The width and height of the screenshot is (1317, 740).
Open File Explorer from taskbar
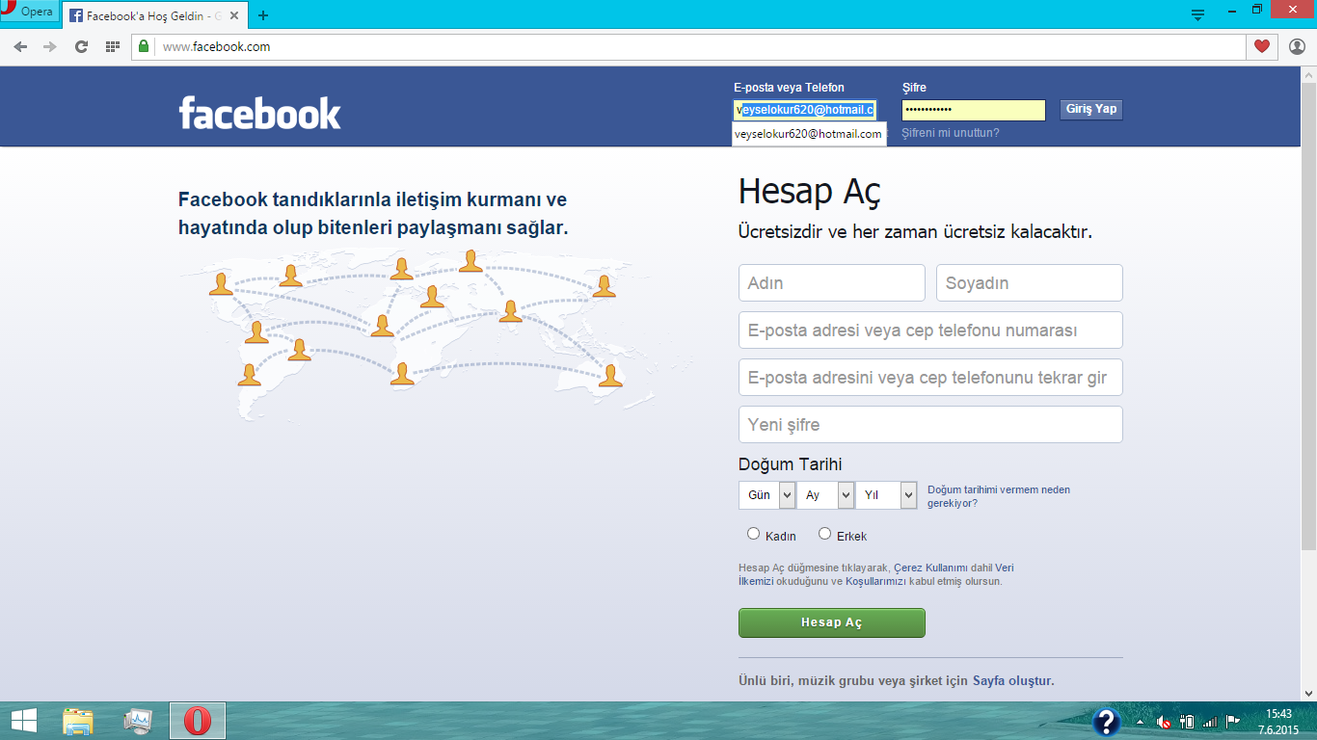tap(78, 721)
